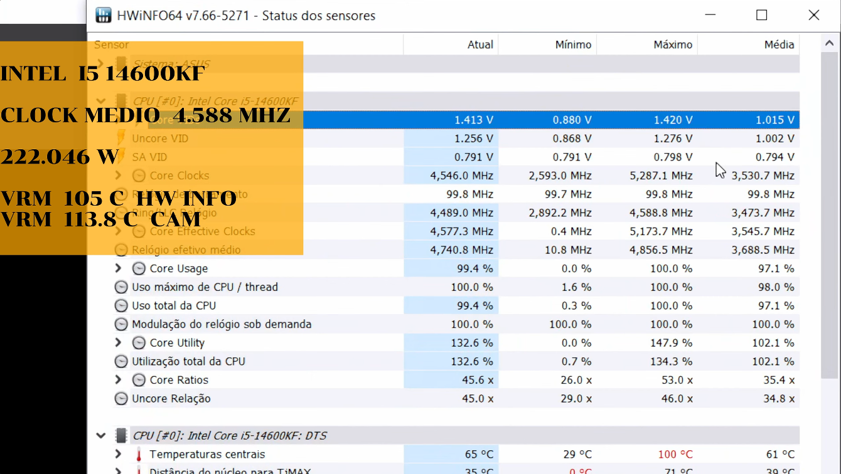Click the thermometer icon beside Temperaturas centrais
841x474 pixels.
(139, 455)
